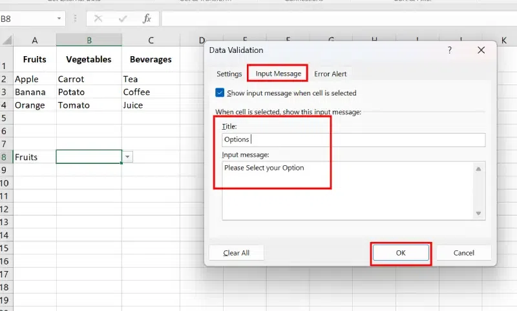Viewport: 517px width, 311px height.
Task: Select column C header
Action: (151, 40)
